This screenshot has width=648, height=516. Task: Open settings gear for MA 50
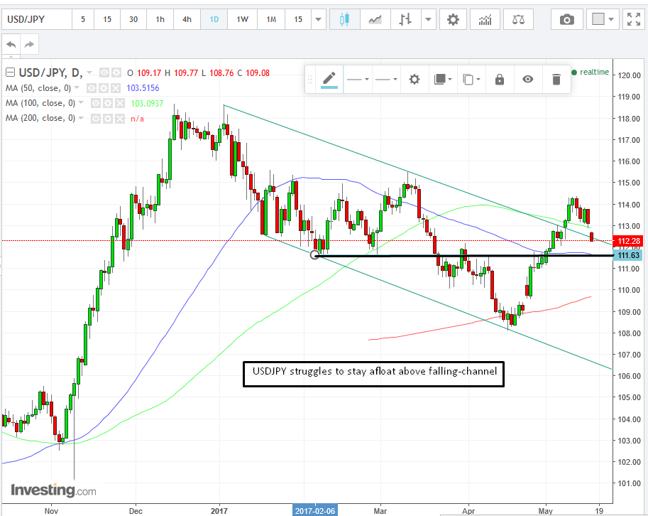104,87
